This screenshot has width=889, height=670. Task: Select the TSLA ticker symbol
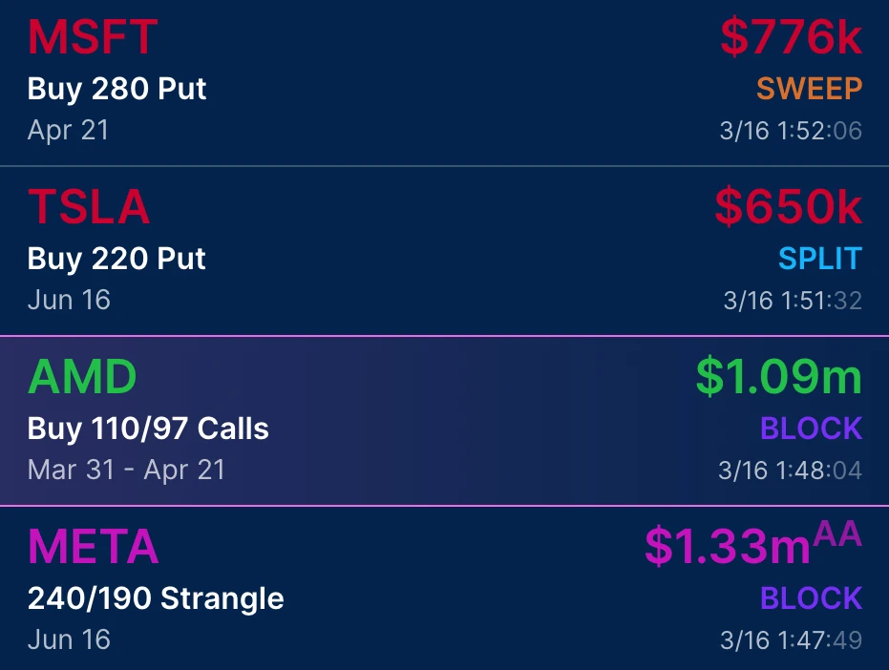click(88, 207)
